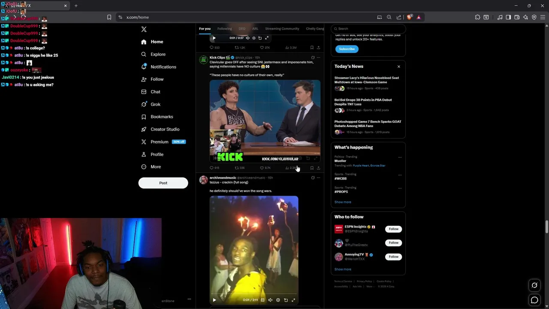The width and height of the screenshot is (549, 309).
Task: Open the Kick Clips profile avatar
Action: click(x=203, y=60)
